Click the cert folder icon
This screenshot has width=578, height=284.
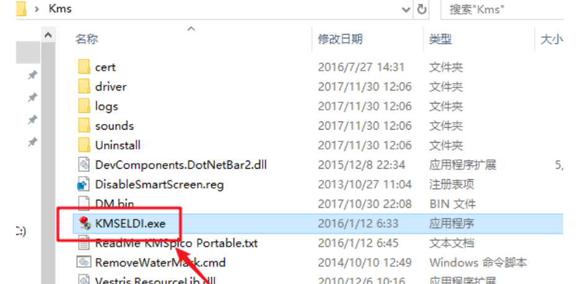pyautogui.click(x=84, y=67)
